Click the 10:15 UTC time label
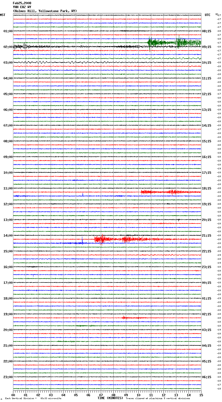222x402 pixels. tap(207, 63)
